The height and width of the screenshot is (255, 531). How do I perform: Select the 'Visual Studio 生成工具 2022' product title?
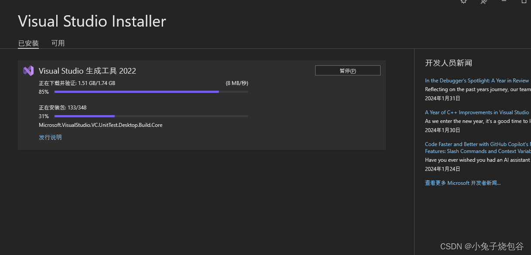[87, 71]
